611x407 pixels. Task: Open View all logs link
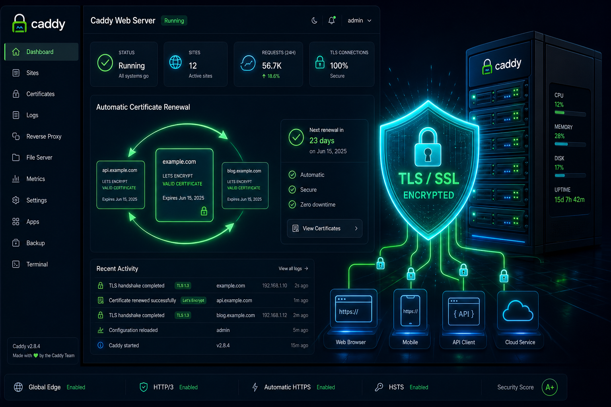(x=293, y=269)
